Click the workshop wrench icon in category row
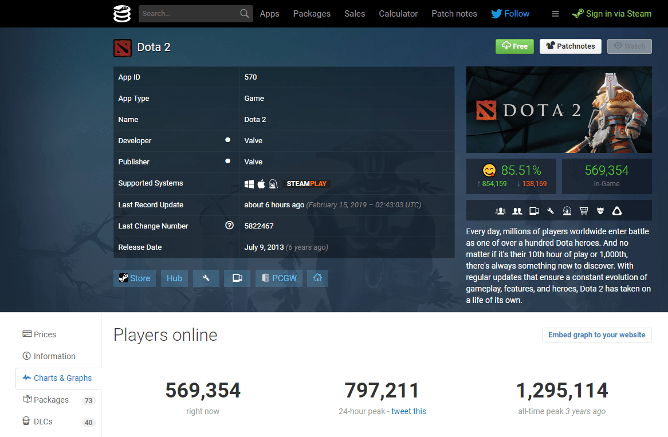Viewport: 668px width, 437px height. tap(551, 211)
